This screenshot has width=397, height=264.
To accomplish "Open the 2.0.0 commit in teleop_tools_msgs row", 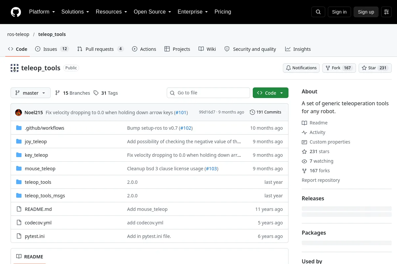I will (x=132, y=195).
